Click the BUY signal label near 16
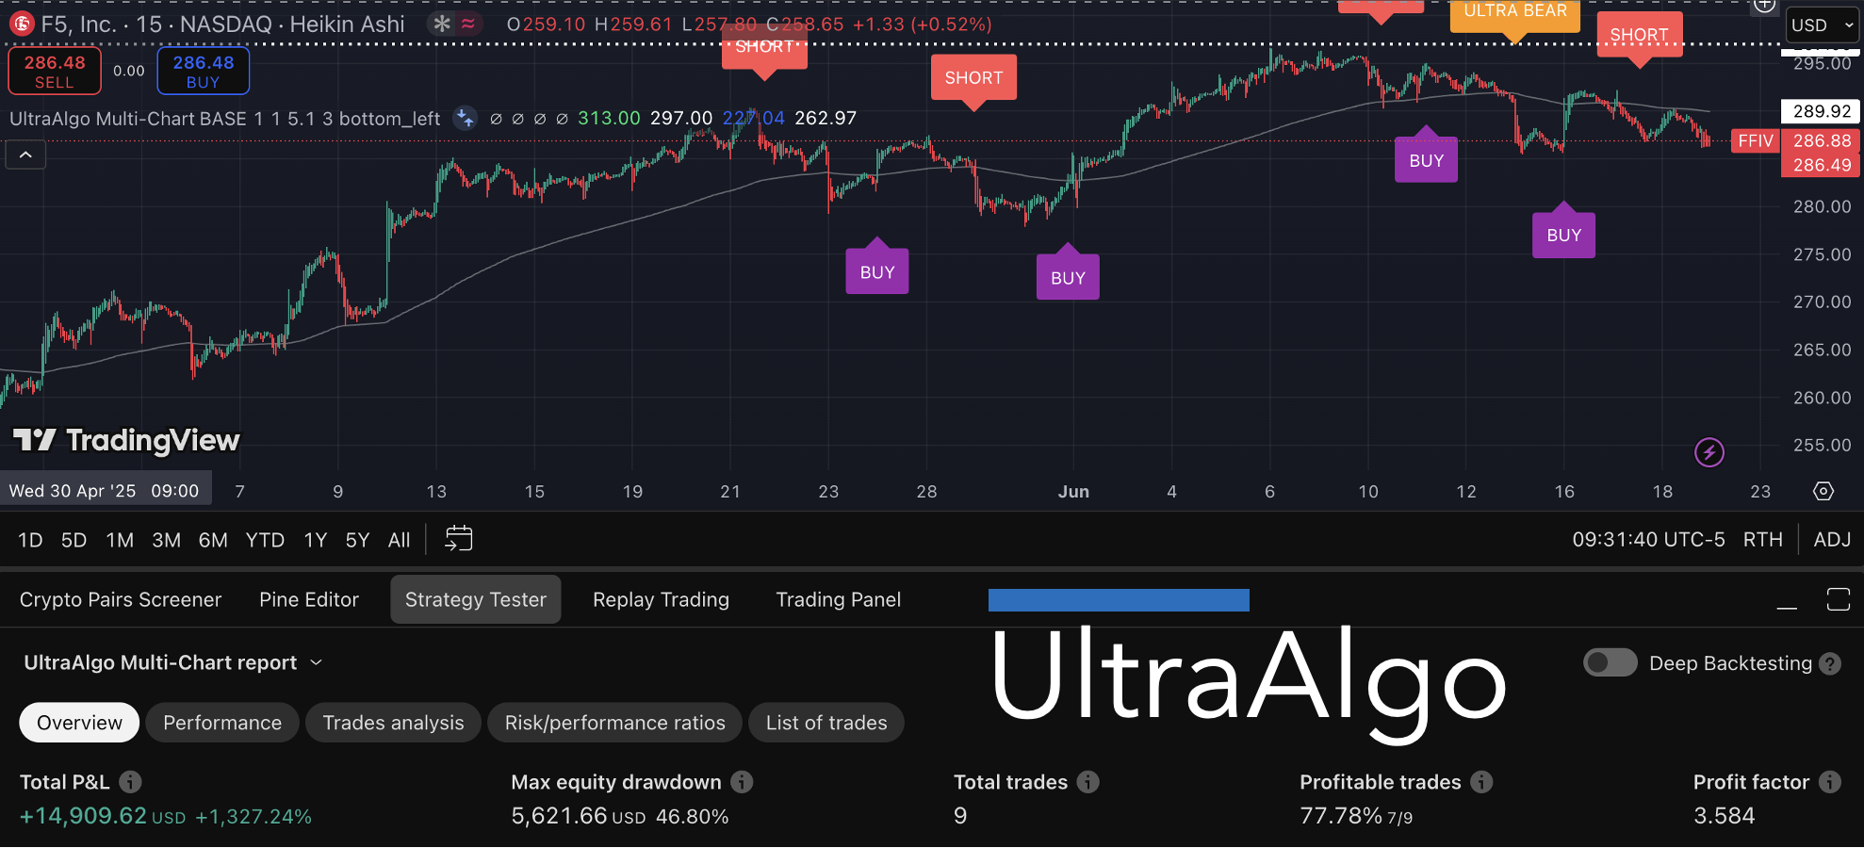This screenshot has height=848, width=1864. pyautogui.click(x=1564, y=235)
